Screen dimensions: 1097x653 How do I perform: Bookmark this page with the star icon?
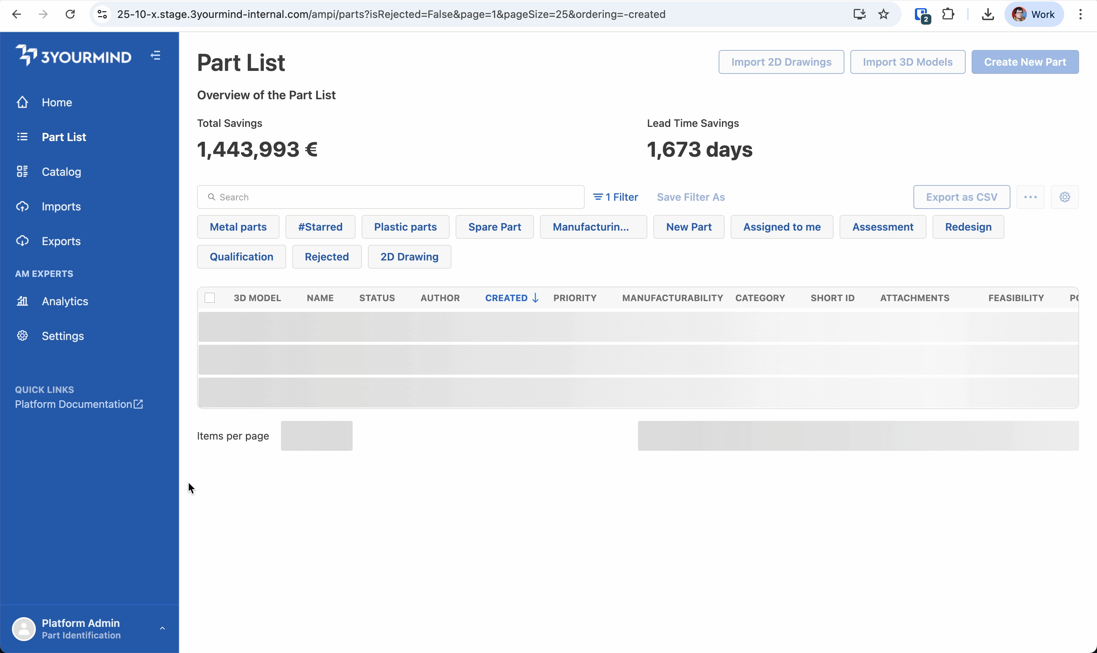coord(883,15)
